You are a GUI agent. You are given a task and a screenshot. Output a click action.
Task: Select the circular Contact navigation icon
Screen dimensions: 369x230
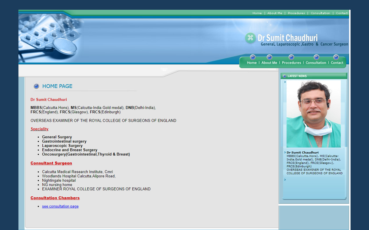point(336,57)
